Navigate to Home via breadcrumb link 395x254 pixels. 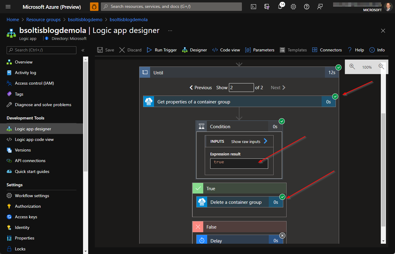13,19
